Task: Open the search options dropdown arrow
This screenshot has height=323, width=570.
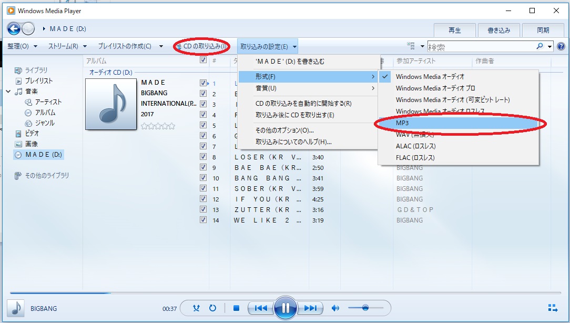Action: pos(549,46)
